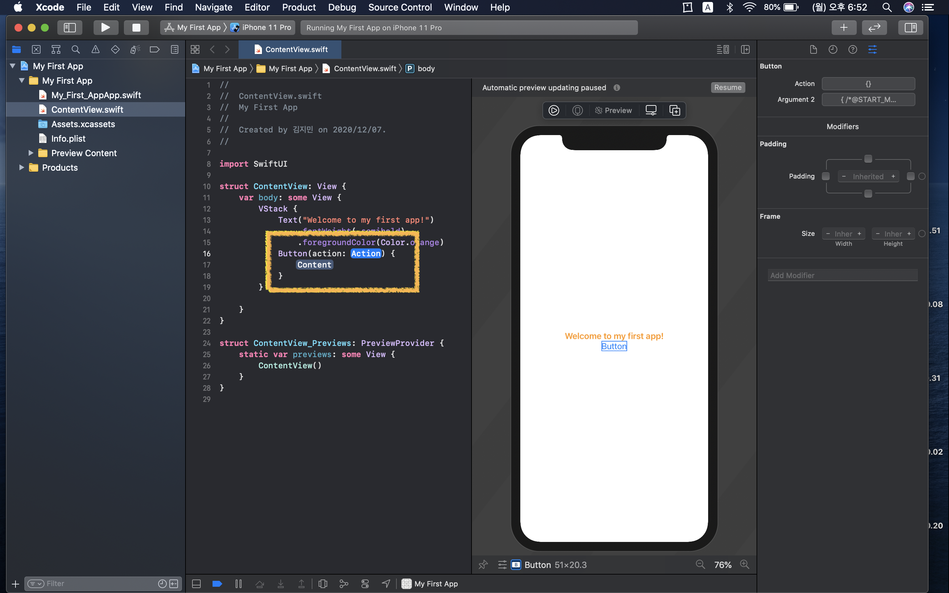Toggle breakpoints activation in debug bar

coord(217,583)
